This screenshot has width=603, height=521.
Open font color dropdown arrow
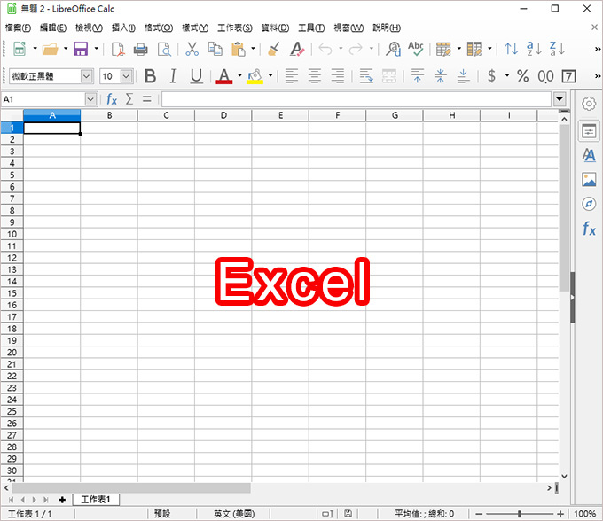239,76
